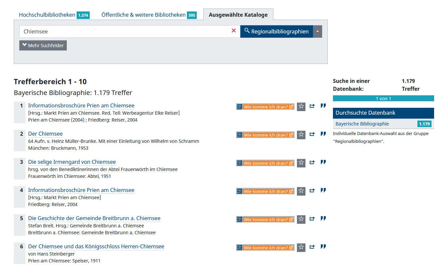Image resolution: width=440 pixels, height=266 pixels.
Task: Bookmark result 1 with the star icon
Action: pos(301,106)
